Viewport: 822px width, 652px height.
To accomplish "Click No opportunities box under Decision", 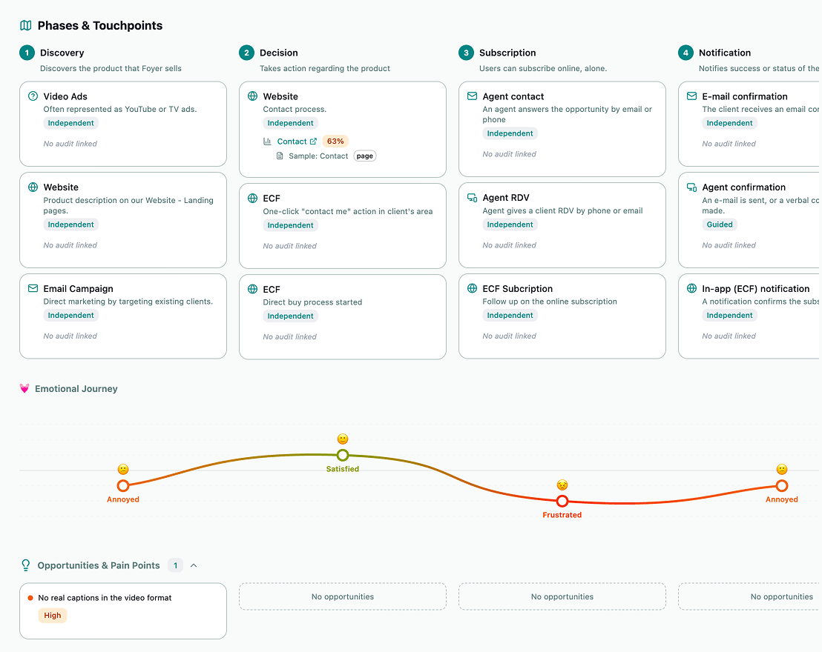I will [343, 596].
